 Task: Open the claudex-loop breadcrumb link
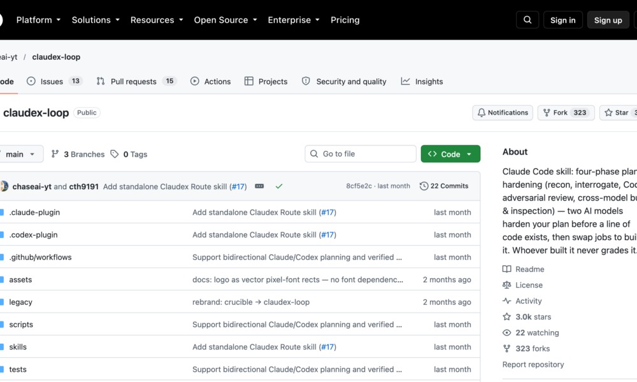click(x=56, y=57)
